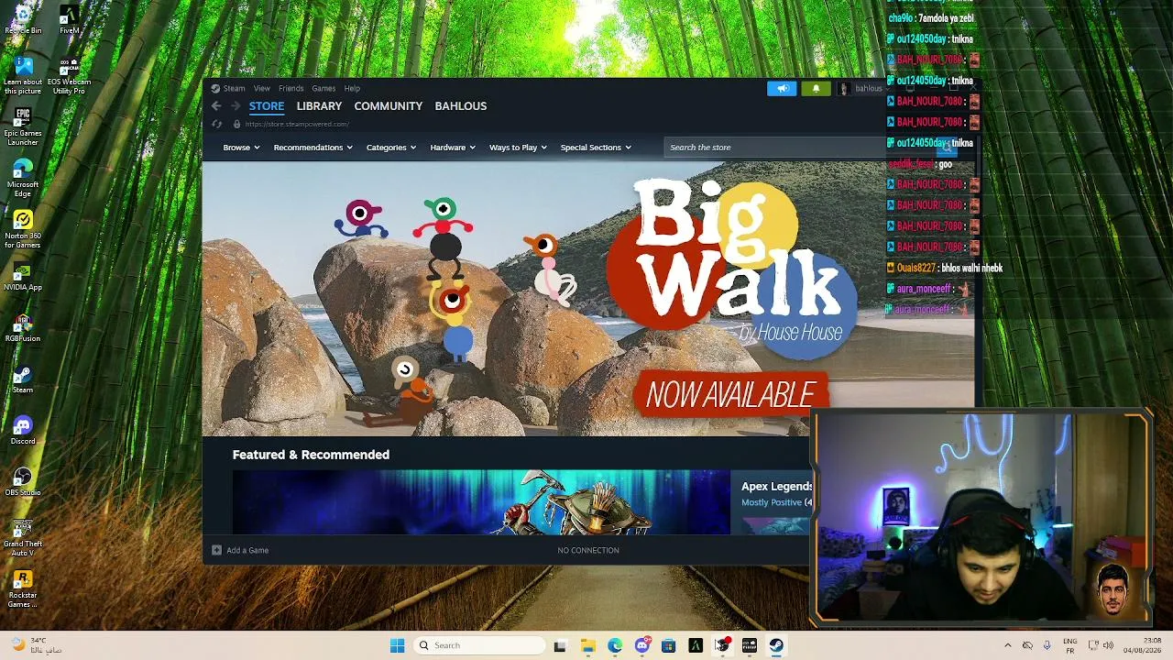Image resolution: width=1173 pixels, height=660 pixels.
Task: Launch Microsoft Edge from the desktop
Action: [x=23, y=178]
